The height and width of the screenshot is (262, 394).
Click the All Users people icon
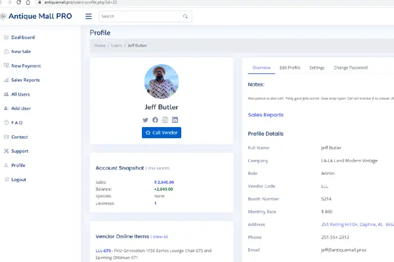point(7,94)
